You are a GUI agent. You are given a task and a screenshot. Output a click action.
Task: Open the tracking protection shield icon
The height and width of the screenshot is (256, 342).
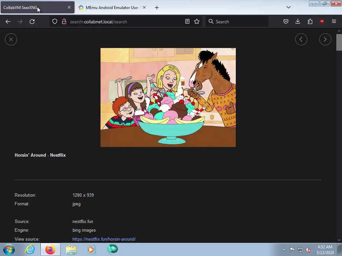[55, 21]
